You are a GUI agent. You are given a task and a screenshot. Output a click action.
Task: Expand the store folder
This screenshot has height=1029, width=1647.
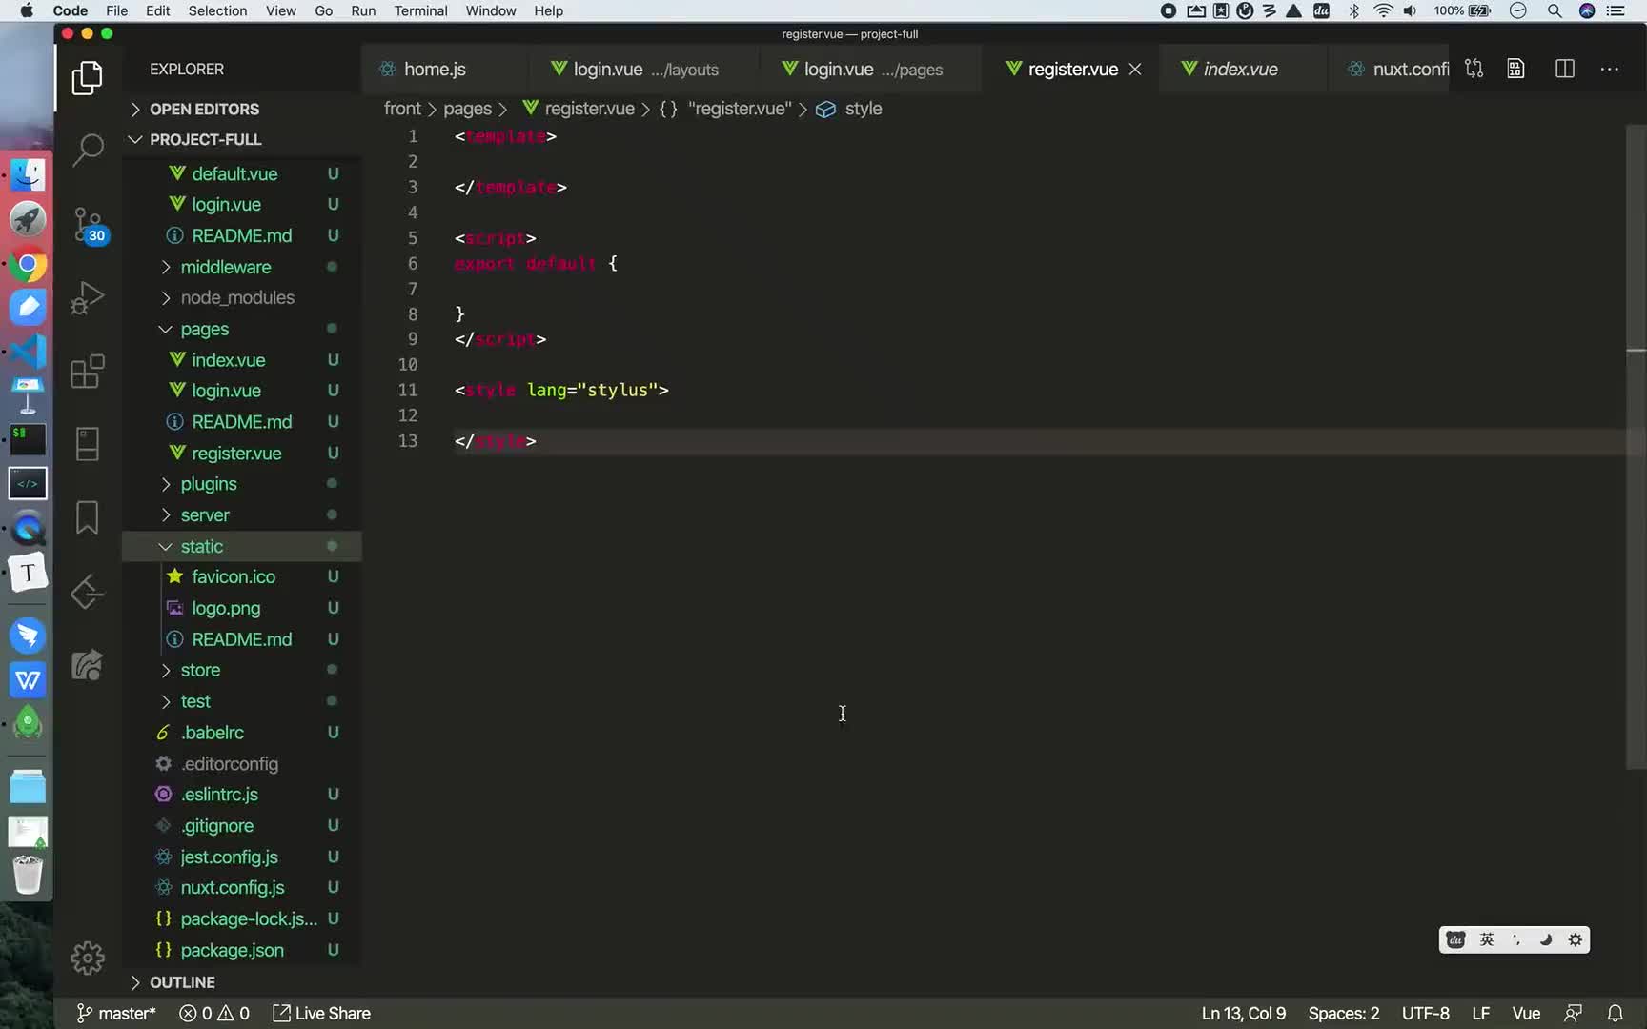(x=200, y=670)
